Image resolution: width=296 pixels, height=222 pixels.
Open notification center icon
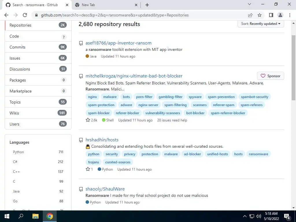click(287, 217)
